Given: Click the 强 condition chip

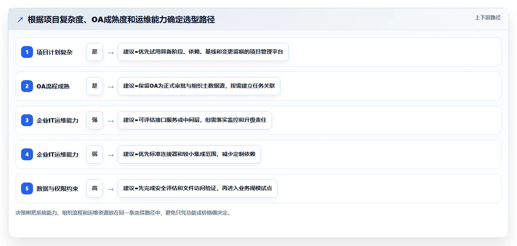Looking at the screenshot, I should (95, 120).
